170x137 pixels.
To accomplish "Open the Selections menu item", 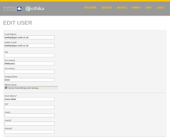I will 107,8.
